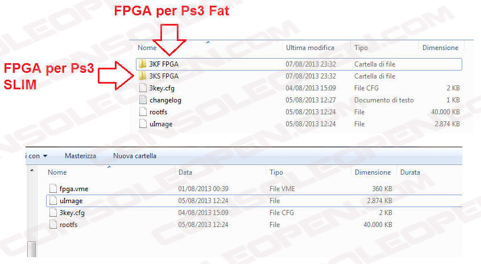The height and width of the screenshot is (264, 481).
Task: Click the '360 KB' size cell
Action: (x=382, y=189)
